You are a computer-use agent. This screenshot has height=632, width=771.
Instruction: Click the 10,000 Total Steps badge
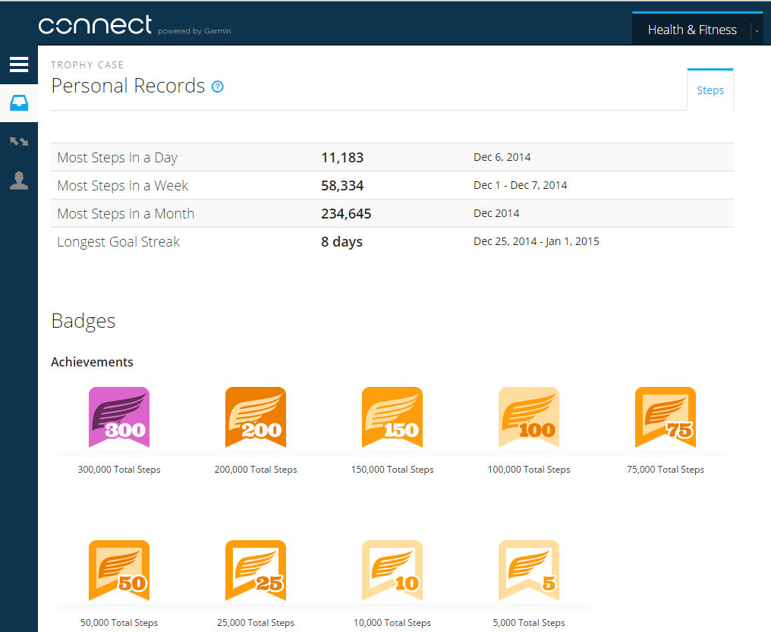pos(392,571)
